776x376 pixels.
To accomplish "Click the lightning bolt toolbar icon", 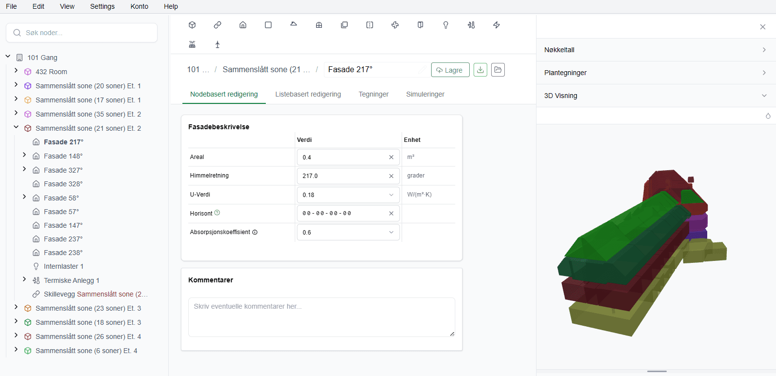I will pyautogui.click(x=497, y=25).
